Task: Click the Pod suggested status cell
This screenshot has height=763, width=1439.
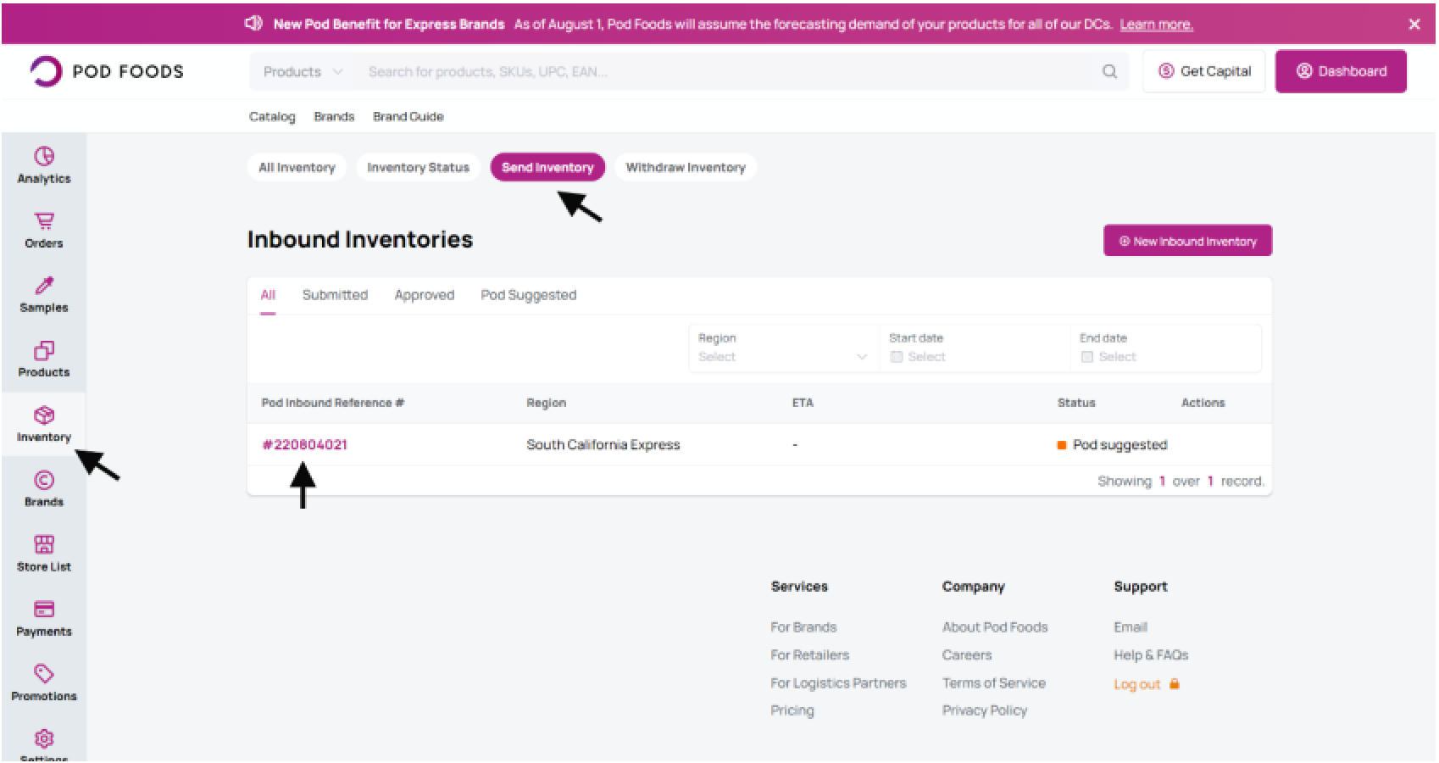Action: click(1112, 445)
